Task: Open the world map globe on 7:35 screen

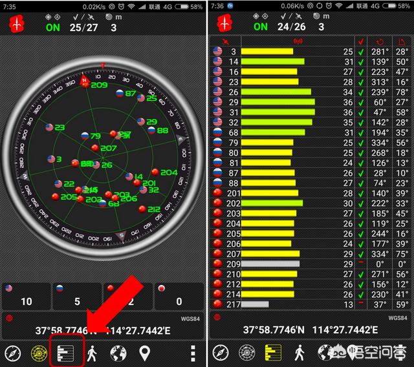Action: [x=118, y=353]
